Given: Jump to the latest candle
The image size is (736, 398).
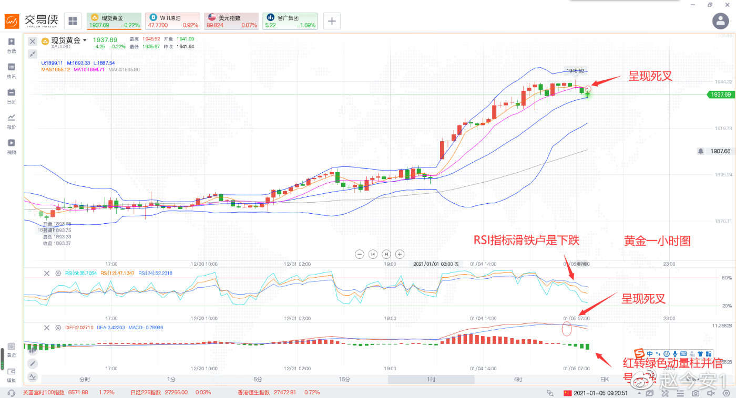Looking at the screenshot, I should (x=386, y=254).
